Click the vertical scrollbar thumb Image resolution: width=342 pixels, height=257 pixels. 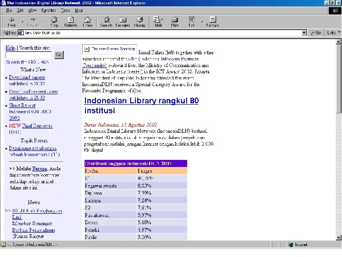pyautogui.click(x=339, y=79)
